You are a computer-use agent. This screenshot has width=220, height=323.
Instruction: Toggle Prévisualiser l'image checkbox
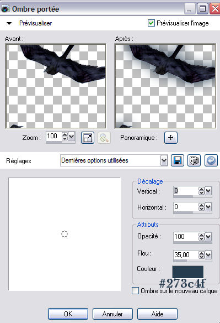151,23
